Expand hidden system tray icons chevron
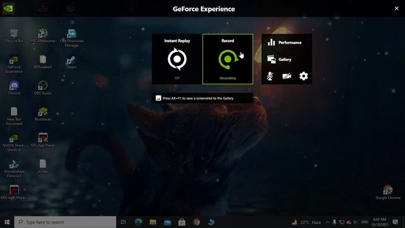Image resolution: width=405 pixels, height=228 pixels. (x=327, y=222)
